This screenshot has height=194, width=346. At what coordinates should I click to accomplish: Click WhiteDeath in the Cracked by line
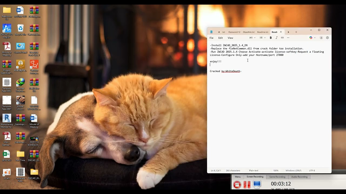(x=233, y=71)
